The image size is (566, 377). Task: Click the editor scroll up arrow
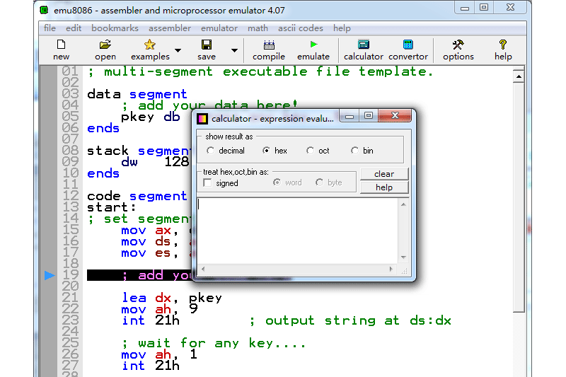(519, 76)
